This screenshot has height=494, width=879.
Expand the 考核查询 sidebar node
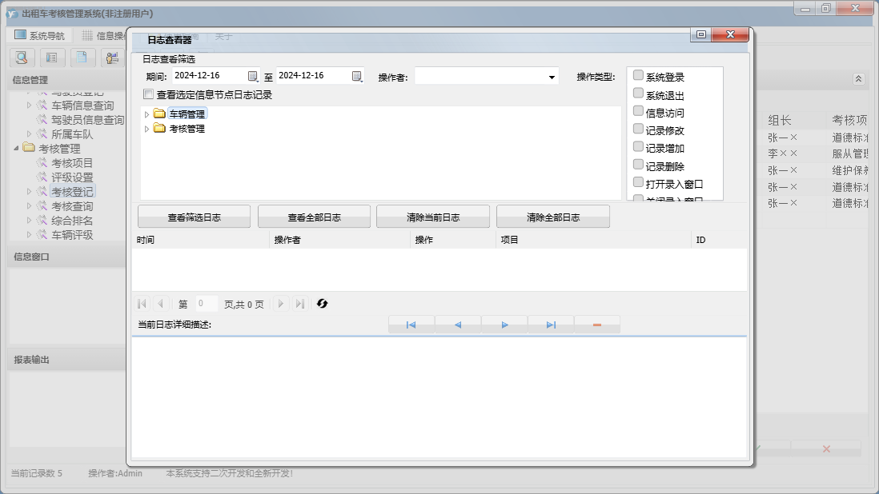(29, 206)
